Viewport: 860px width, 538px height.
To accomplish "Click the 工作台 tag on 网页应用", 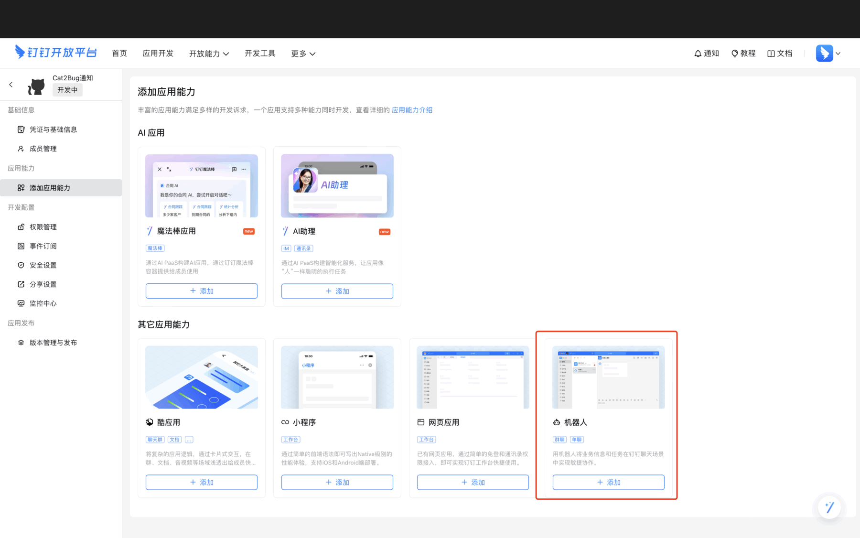I will coord(426,440).
